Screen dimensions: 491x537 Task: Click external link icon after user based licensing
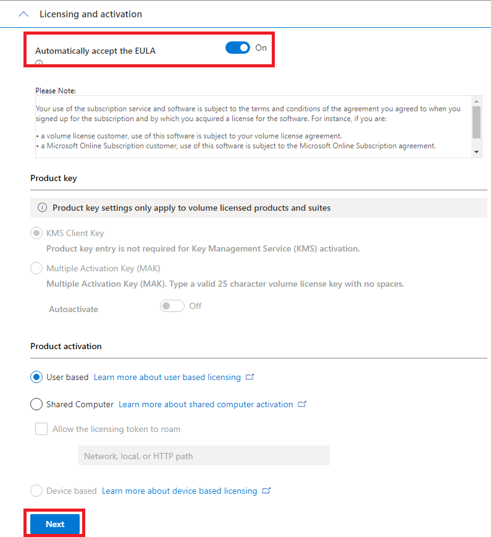coord(250,377)
